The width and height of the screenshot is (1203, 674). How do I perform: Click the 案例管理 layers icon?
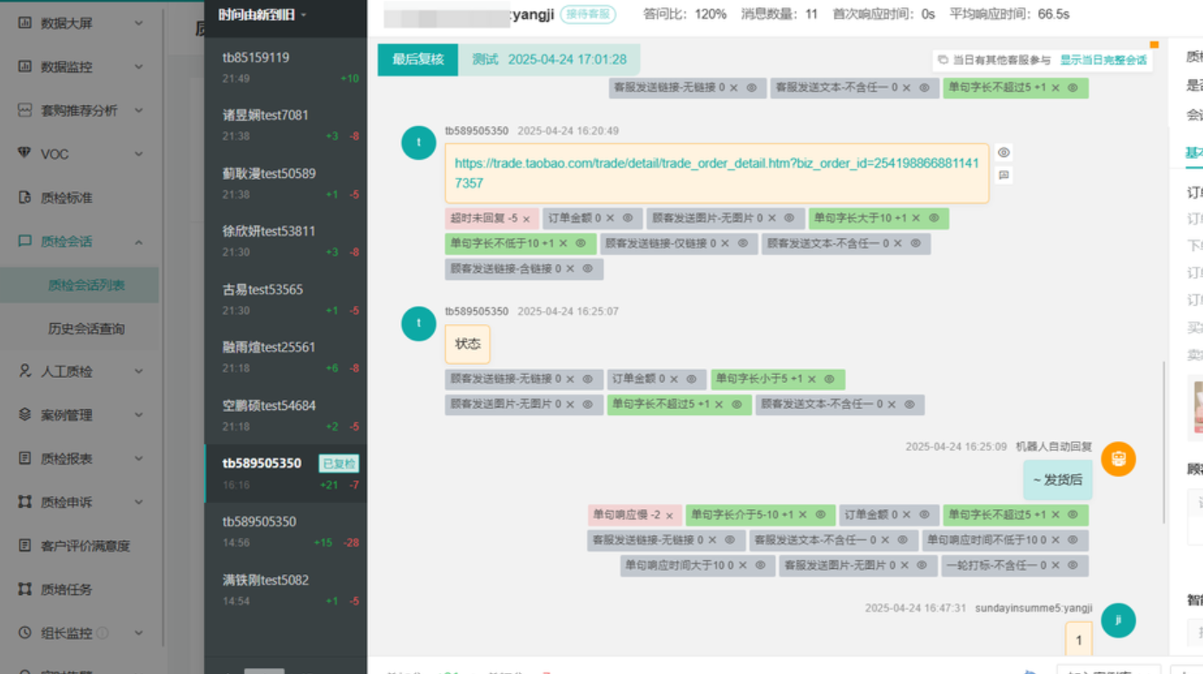24,414
